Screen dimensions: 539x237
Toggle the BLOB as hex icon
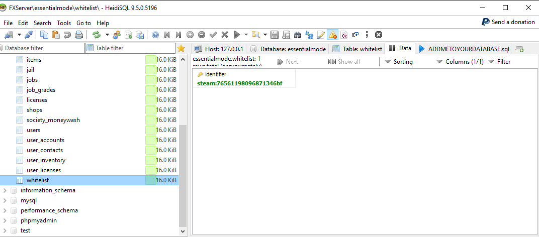344,35
